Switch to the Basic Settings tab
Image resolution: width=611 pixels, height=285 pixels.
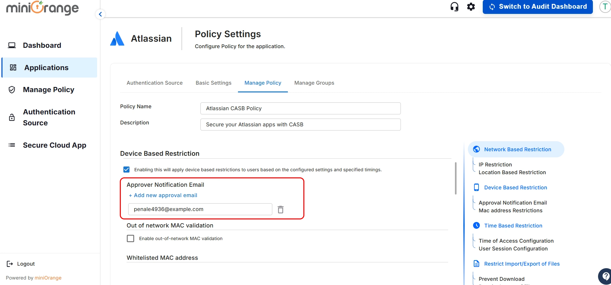(213, 83)
